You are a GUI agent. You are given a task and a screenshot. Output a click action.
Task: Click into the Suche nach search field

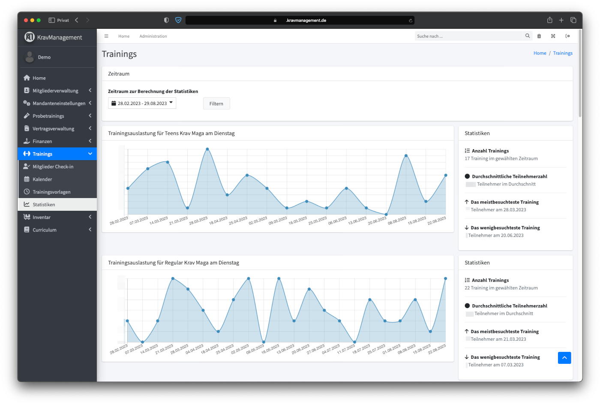[x=469, y=36]
